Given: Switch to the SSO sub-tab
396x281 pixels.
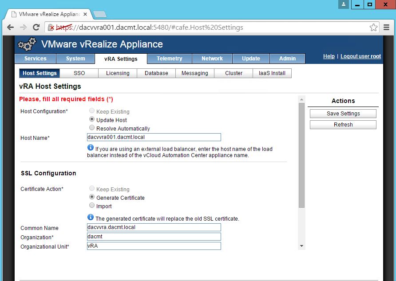Looking at the screenshot, I should [79, 73].
